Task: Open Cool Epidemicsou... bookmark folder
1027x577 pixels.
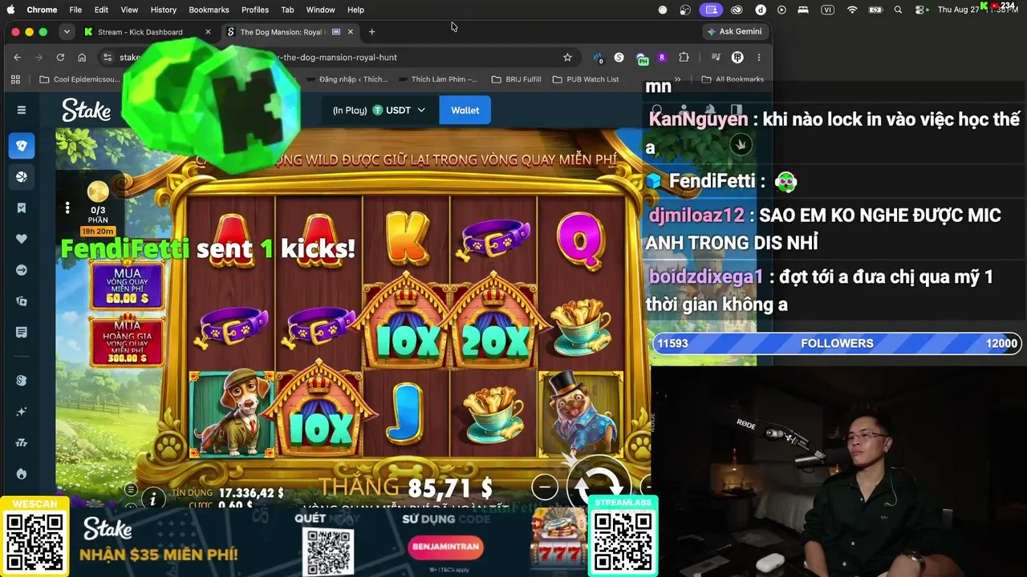Action: tap(79, 79)
